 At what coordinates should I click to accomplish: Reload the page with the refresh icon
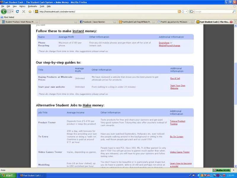click(17, 12)
